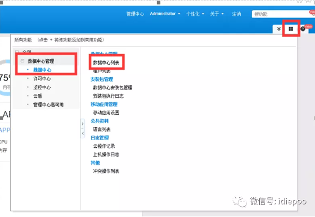Select 许可中心 in the tree
The image size is (315, 217).
(42, 79)
